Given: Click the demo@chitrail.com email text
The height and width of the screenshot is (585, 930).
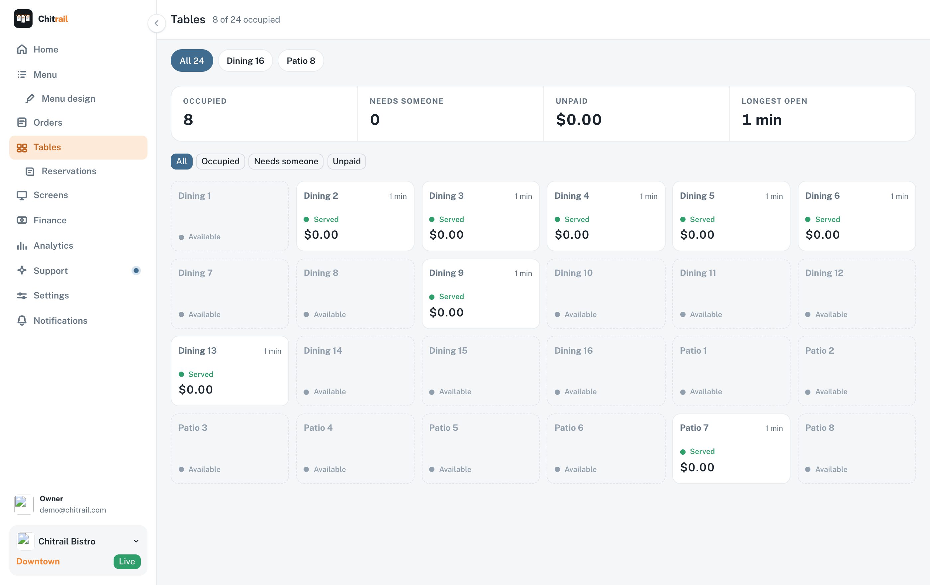Looking at the screenshot, I should click(73, 510).
